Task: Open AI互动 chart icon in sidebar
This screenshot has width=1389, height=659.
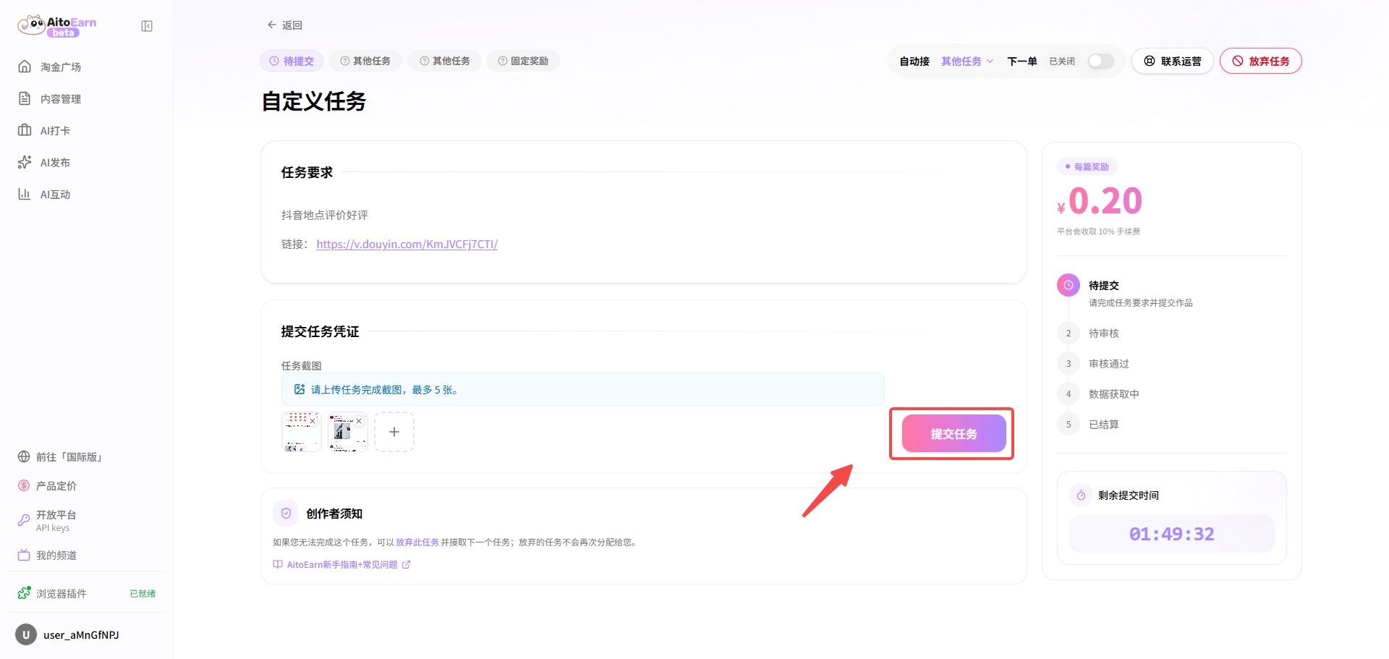Action: point(25,194)
